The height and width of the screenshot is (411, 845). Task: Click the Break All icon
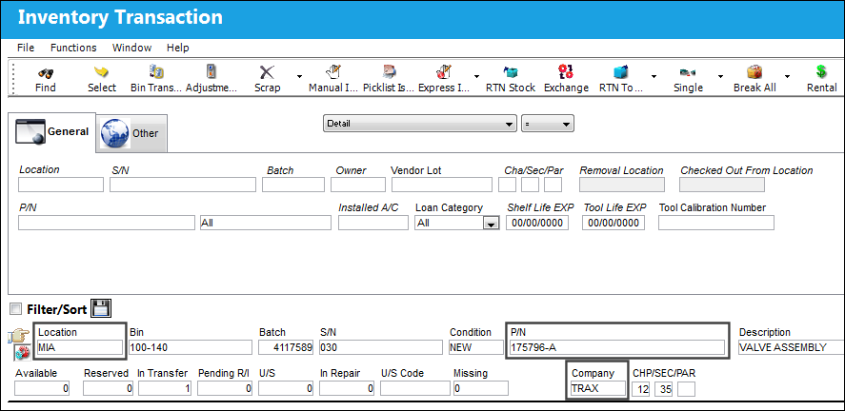[x=754, y=72]
